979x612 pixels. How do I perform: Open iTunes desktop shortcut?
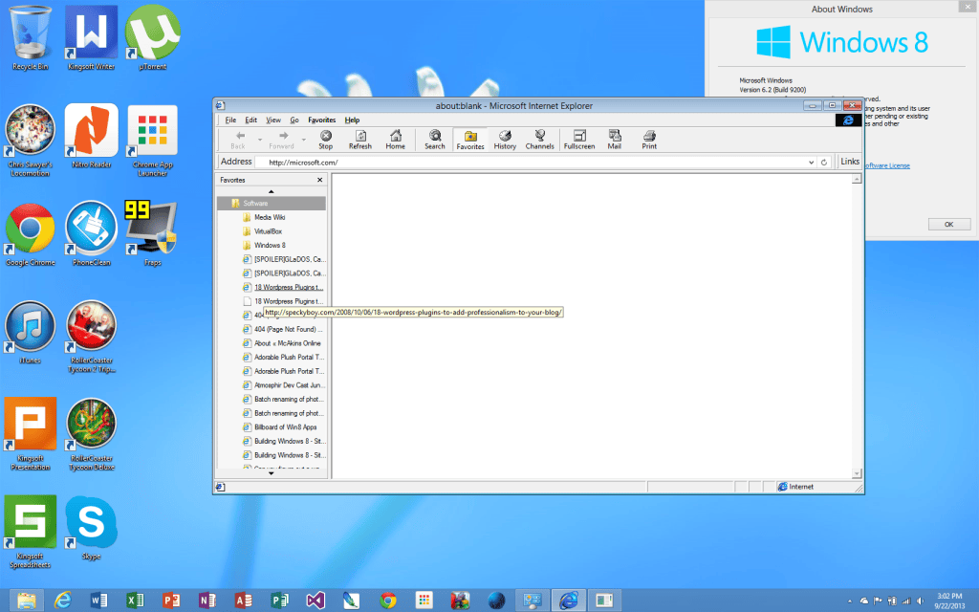click(x=30, y=332)
